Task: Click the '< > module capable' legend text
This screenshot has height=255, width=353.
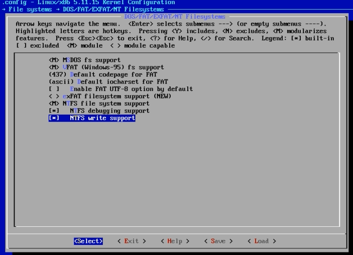Action: point(143,46)
